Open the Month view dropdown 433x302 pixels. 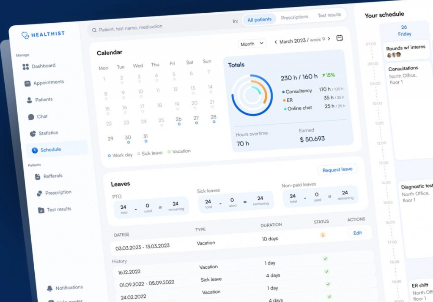(252, 43)
